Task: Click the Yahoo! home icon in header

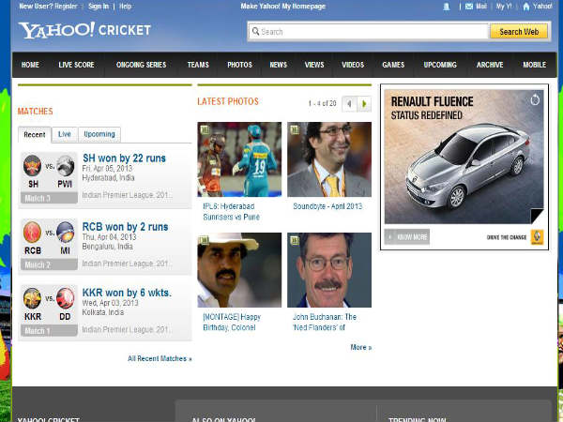Action: point(526,7)
